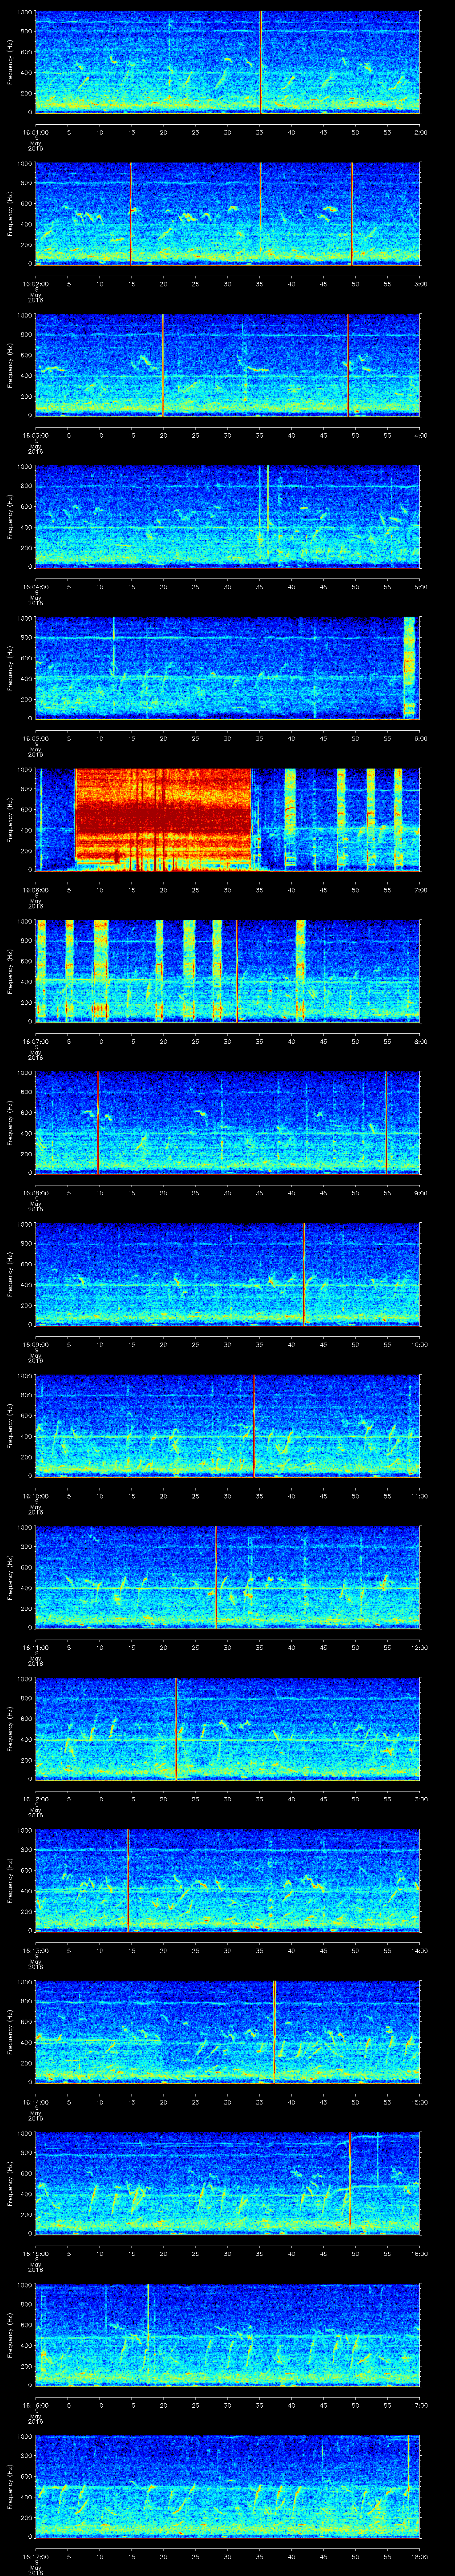Click the broadband burst near 58 s in the 16:05:00 panel

409,667
